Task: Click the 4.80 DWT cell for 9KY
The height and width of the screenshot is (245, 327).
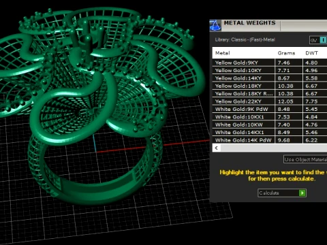Action: coord(315,63)
